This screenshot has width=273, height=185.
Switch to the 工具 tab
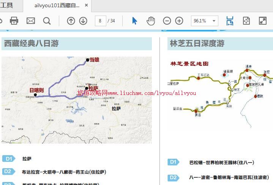(x=7, y=5)
